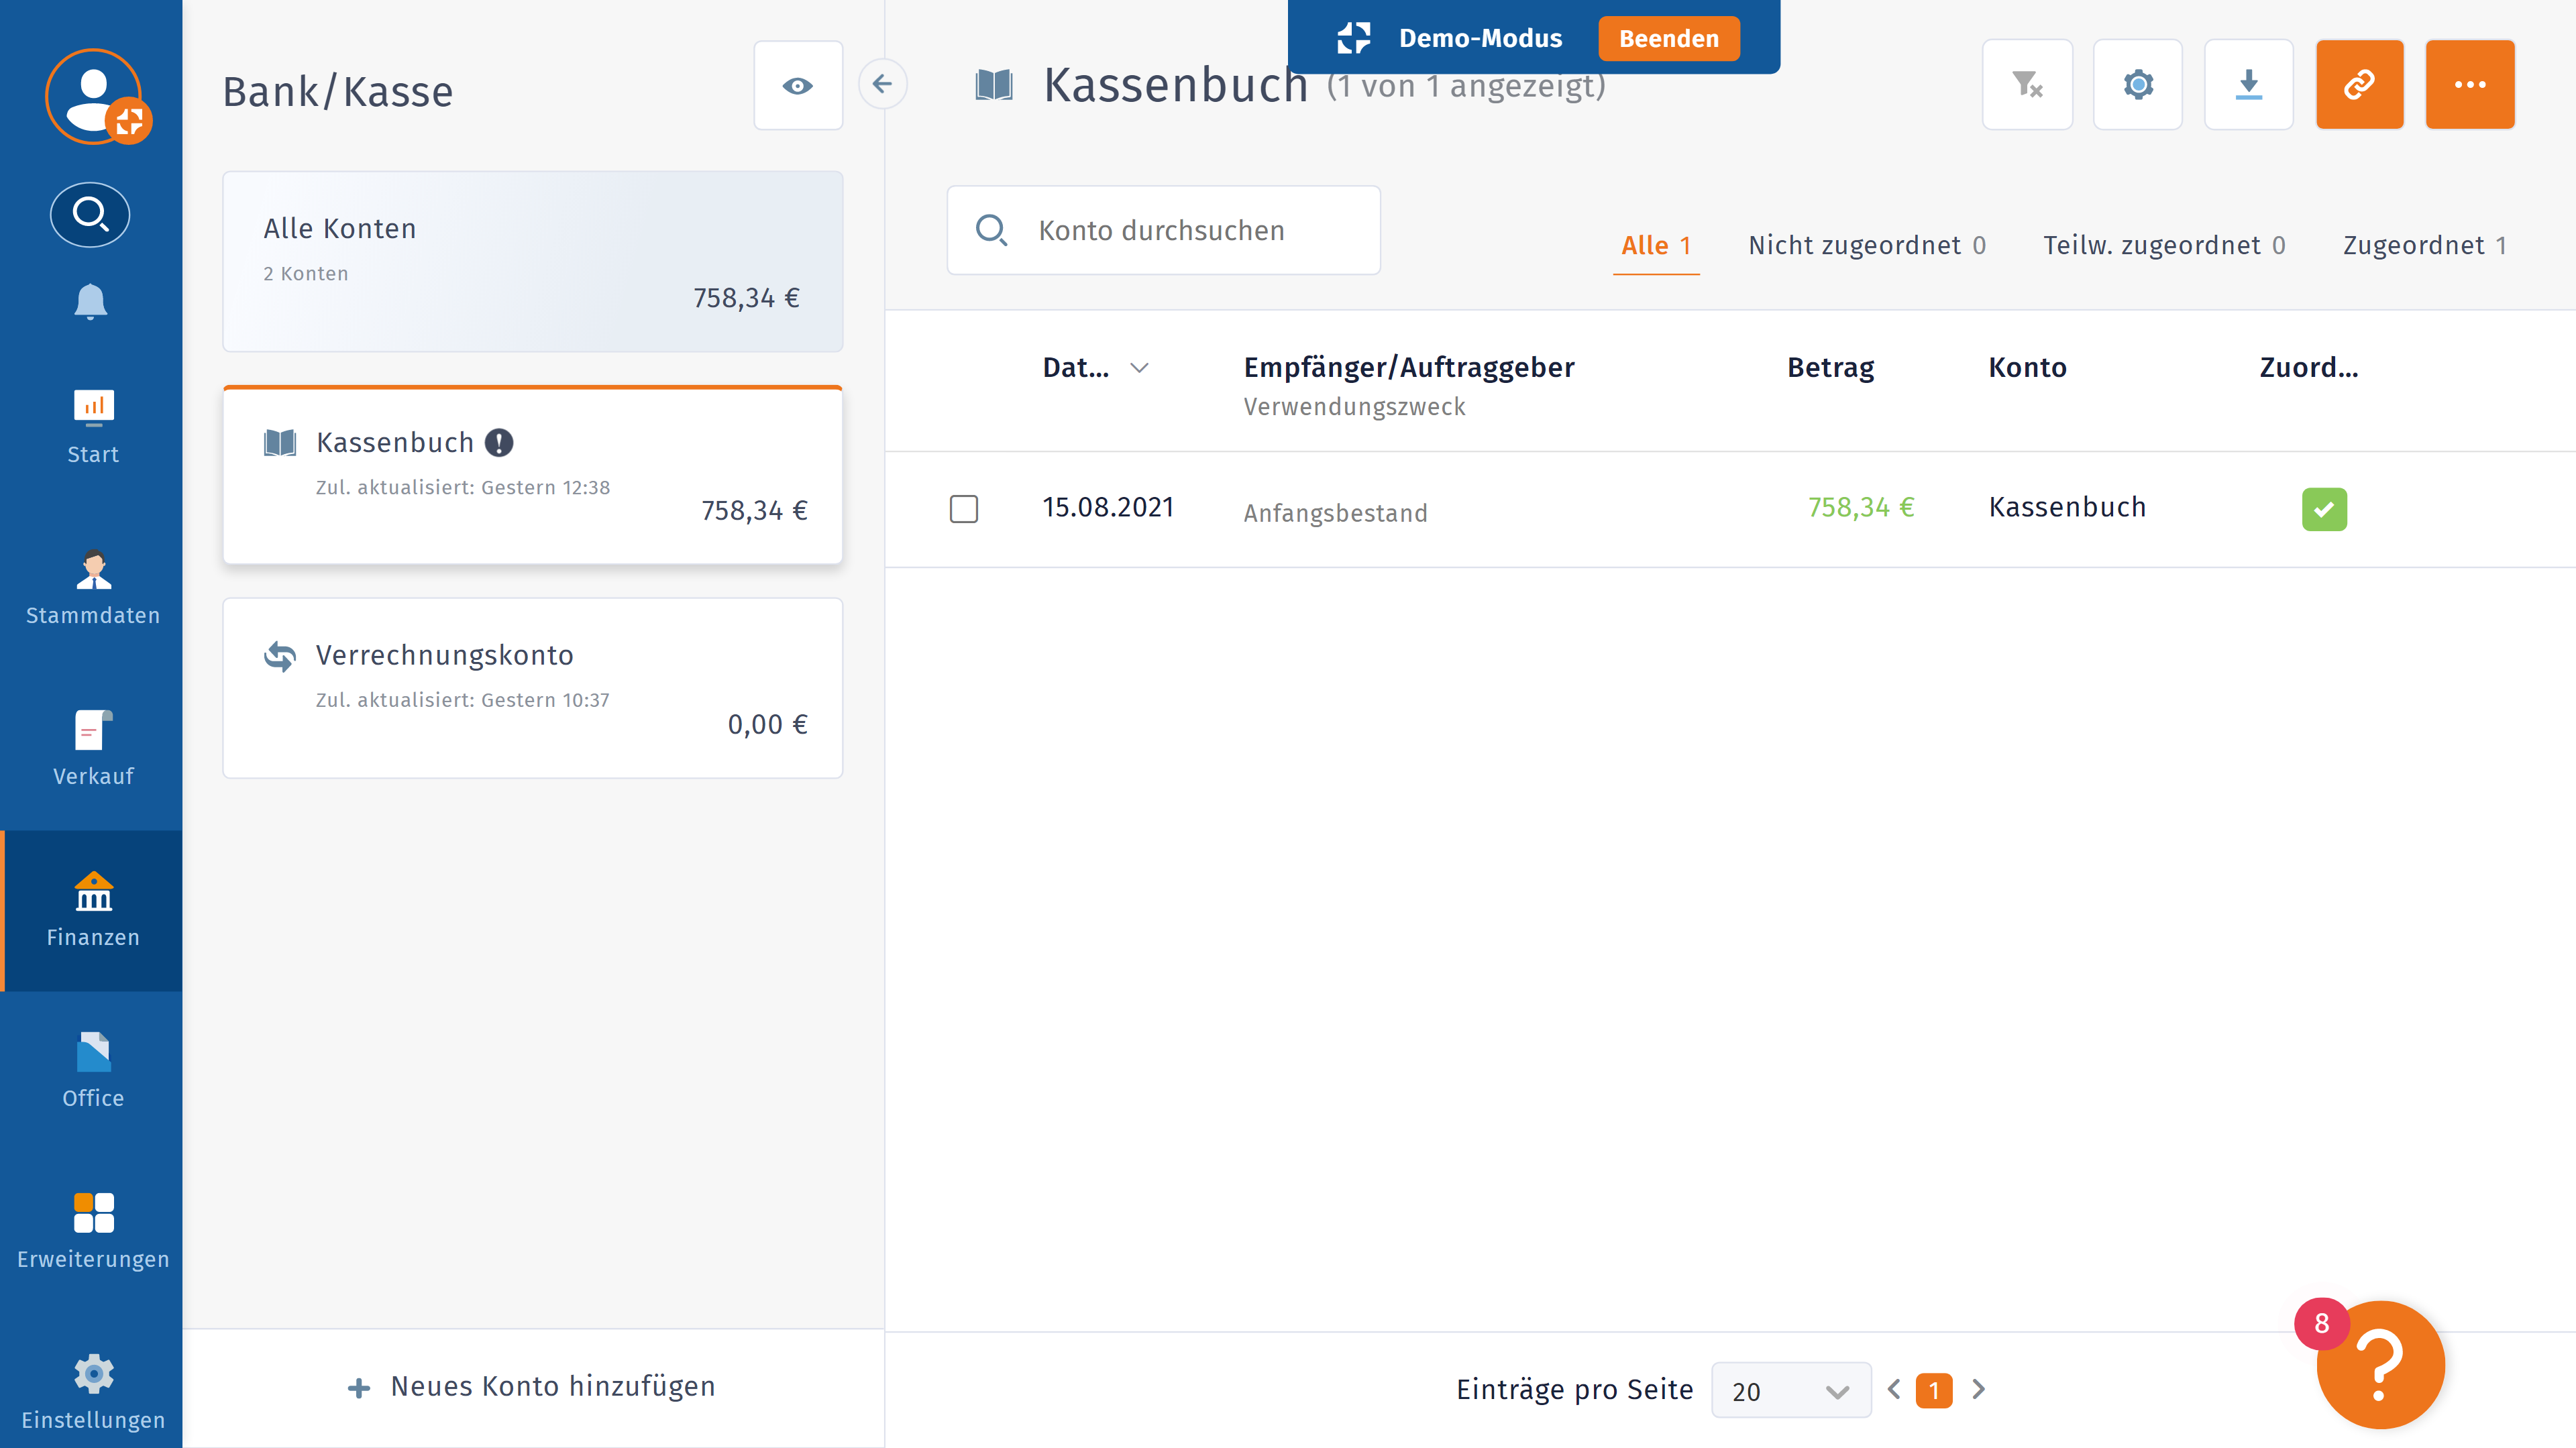2576x1448 pixels.
Task: Go to Start dashboard
Action: (x=92, y=427)
